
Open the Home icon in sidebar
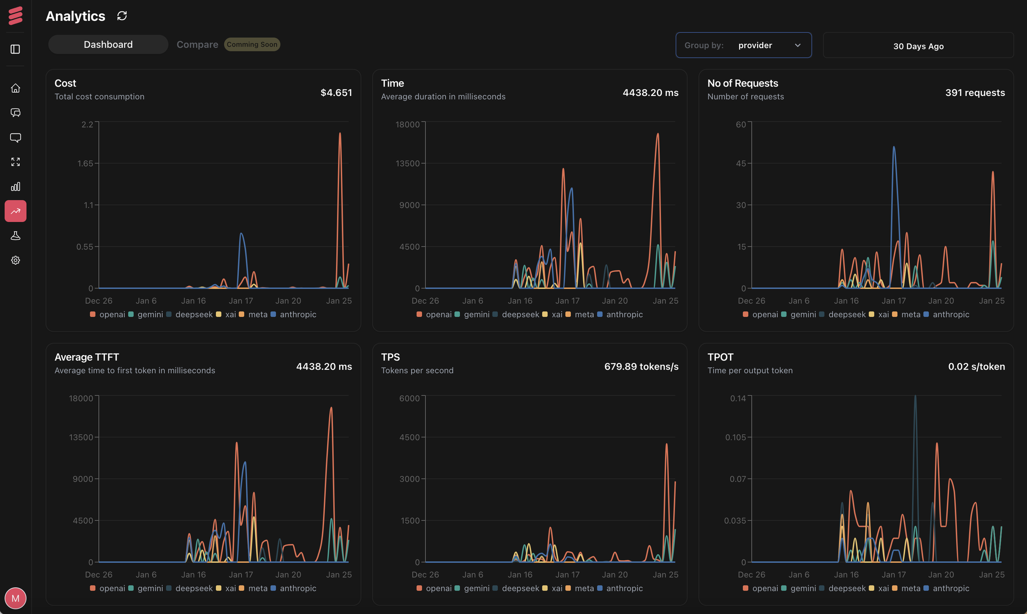coord(15,88)
